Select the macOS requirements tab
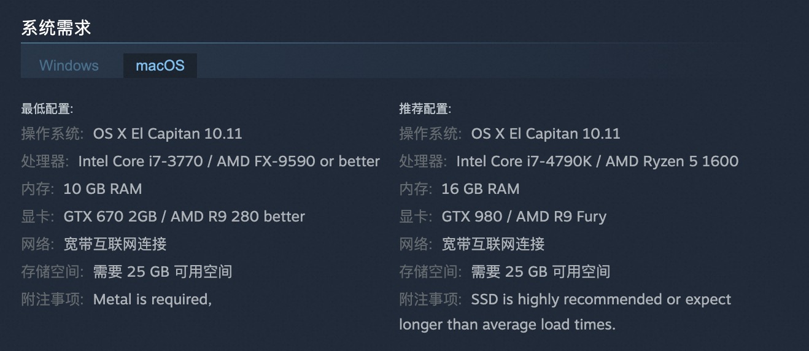This screenshot has height=351, width=809. pos(160,66)
